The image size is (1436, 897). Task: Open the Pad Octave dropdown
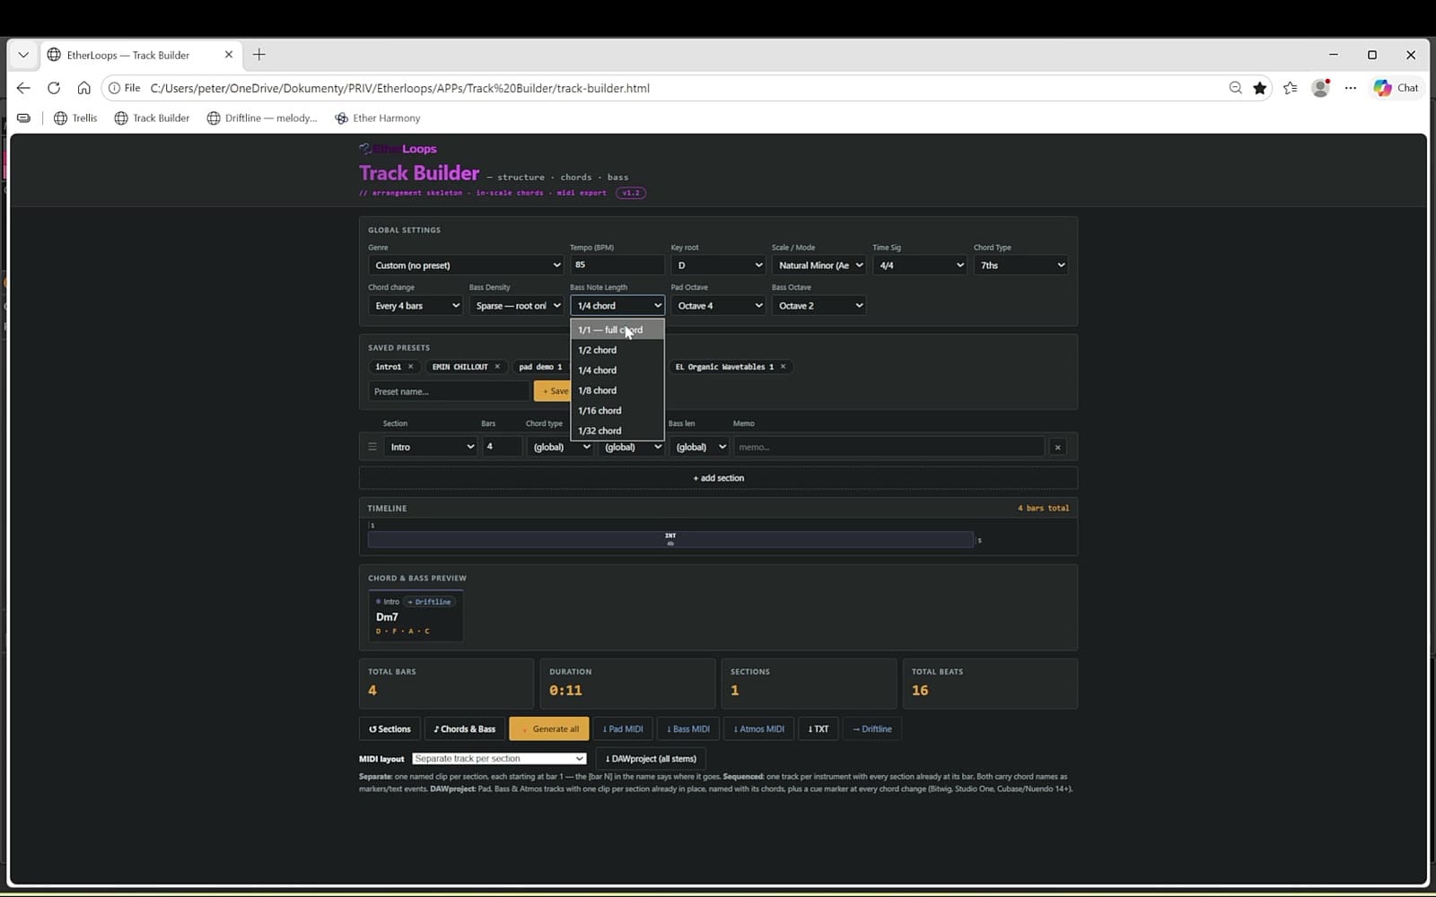click(x=718, y=306)
